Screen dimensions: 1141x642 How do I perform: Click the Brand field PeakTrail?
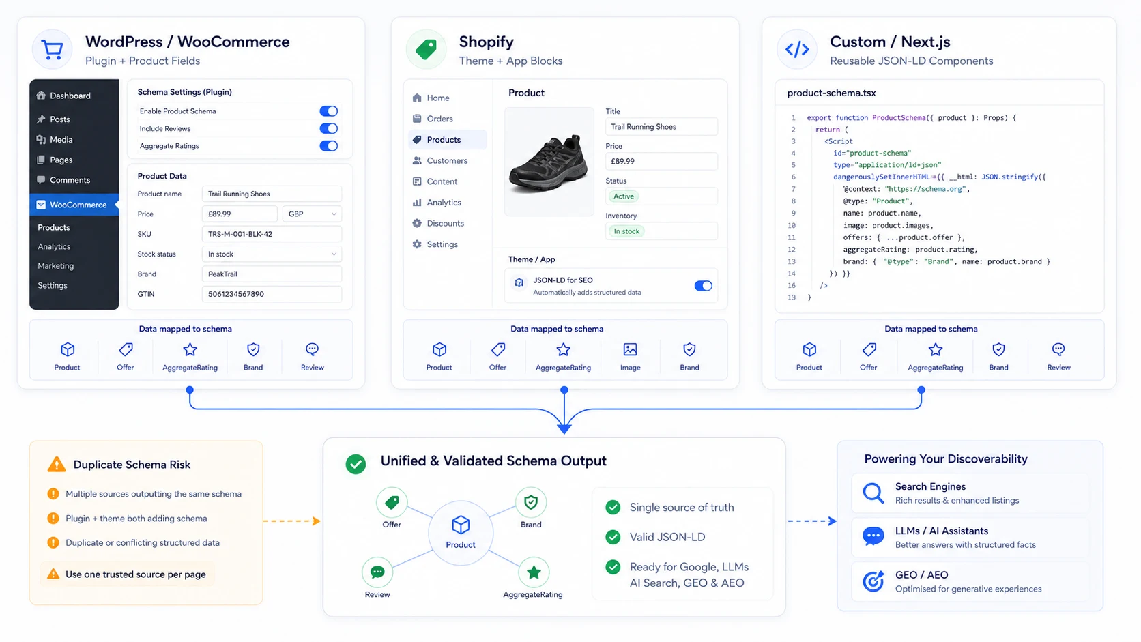point(272,274)
